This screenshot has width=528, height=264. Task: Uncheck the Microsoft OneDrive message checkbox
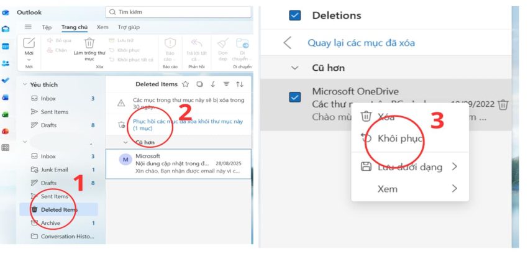click(x=295, y=98)
